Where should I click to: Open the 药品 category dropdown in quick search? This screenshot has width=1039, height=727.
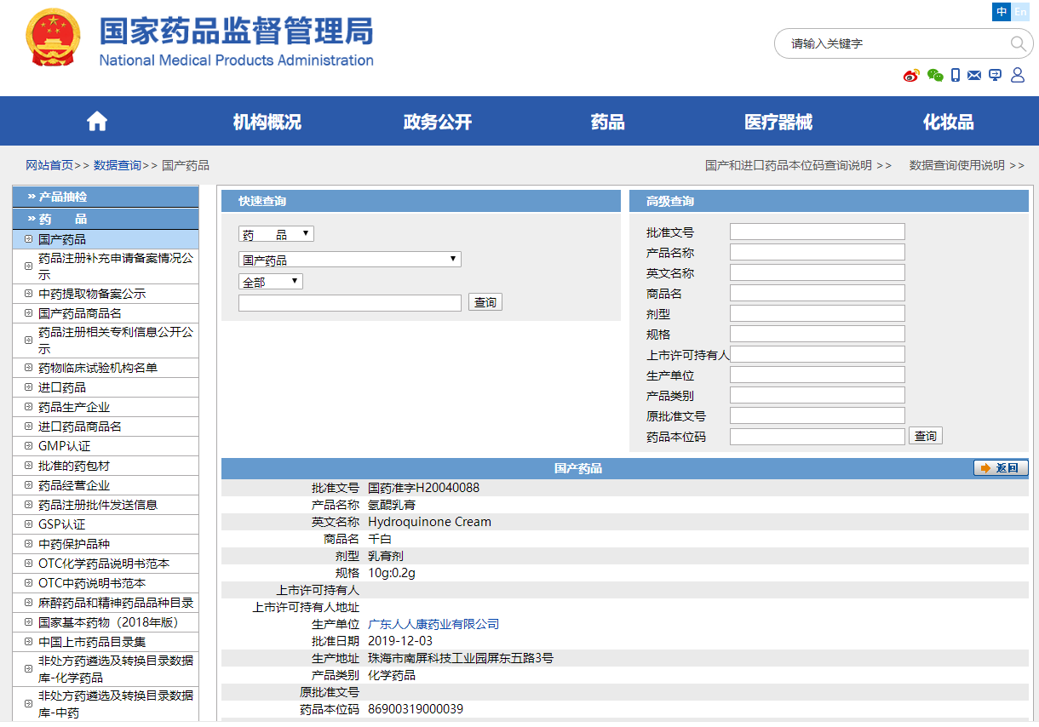tap(276, 234)
